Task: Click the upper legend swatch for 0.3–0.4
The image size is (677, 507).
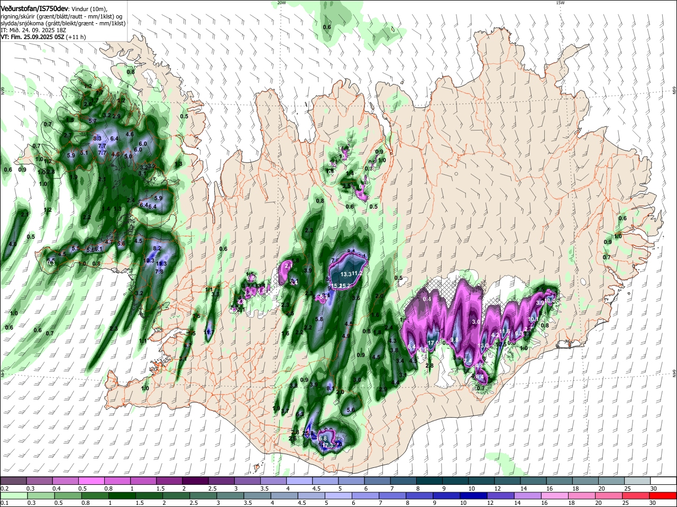Action: click(x=39, y=481)
